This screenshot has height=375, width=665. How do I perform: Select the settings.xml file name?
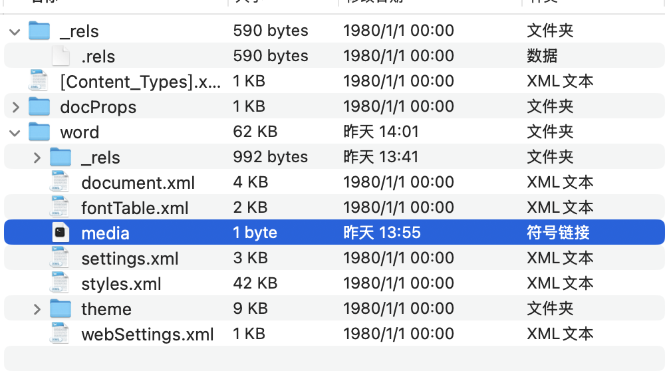pos(130,259)
